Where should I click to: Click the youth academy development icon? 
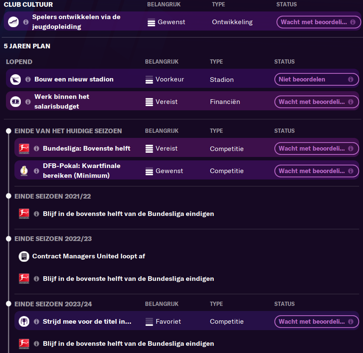point(14,22)
